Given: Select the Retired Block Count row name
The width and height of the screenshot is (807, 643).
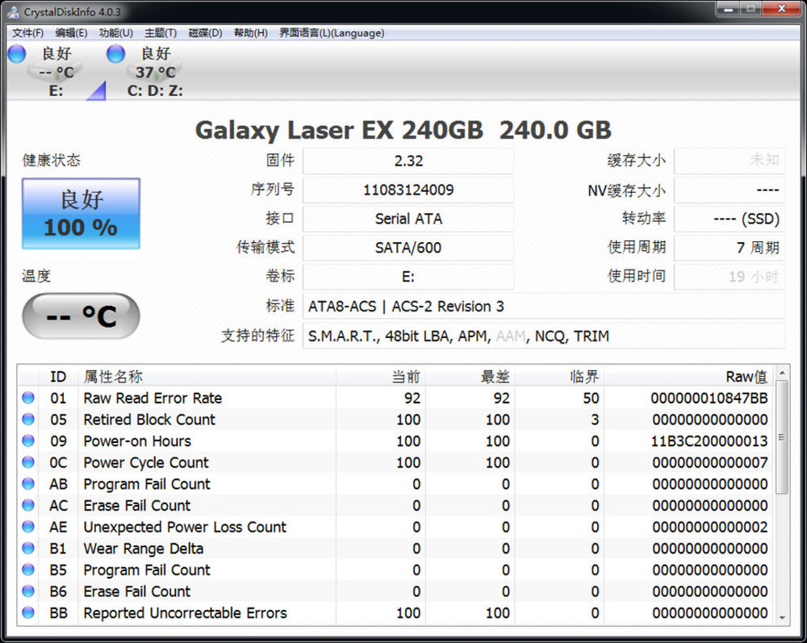Looking at the screenshot, I should [x=149, y=420].
